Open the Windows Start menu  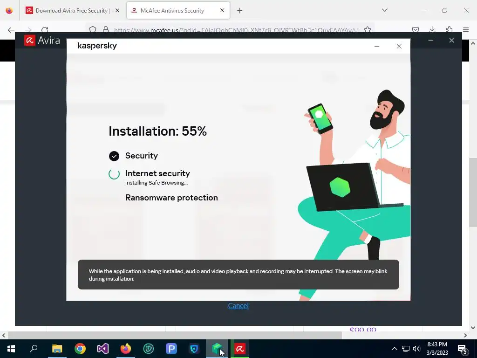(x=11, y=349)
